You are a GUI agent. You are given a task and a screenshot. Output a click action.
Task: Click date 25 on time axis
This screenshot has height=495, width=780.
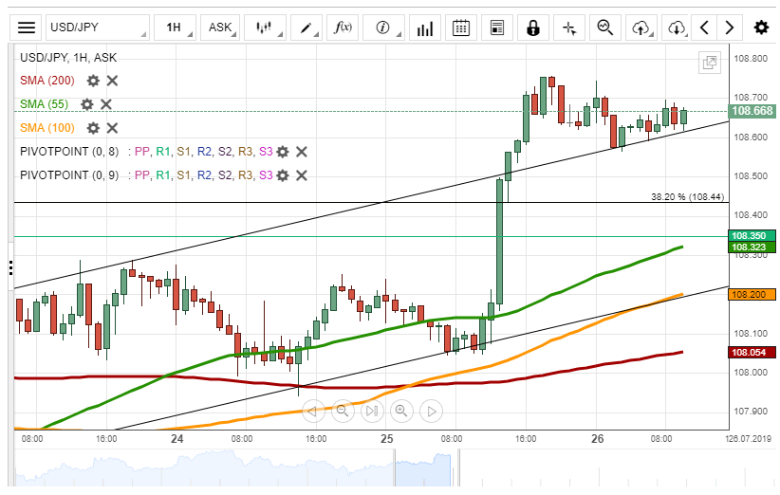[386, 439]
